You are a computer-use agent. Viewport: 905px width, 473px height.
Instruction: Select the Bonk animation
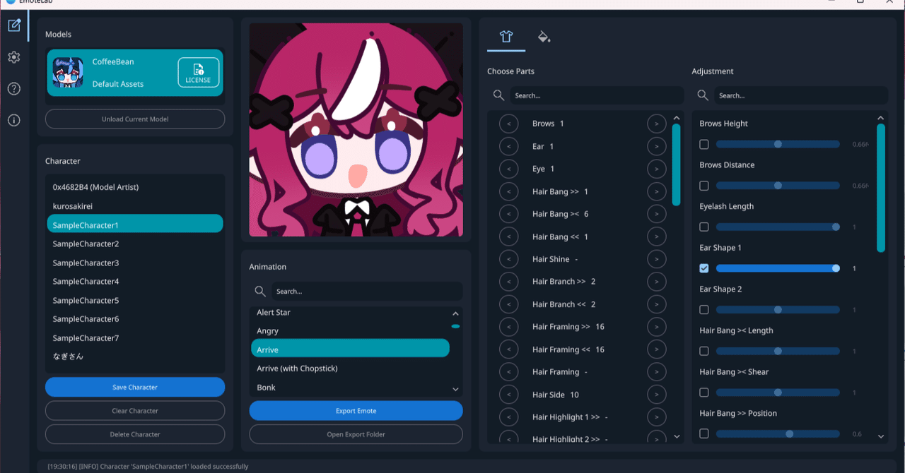pos(350,387)
